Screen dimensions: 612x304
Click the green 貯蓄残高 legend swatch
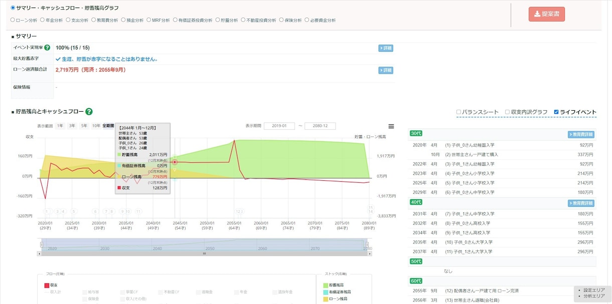(x=326, y=285)
